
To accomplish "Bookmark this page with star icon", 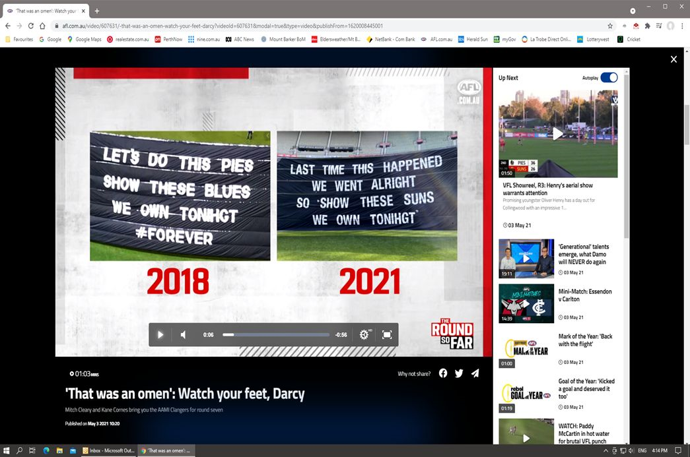I will point(610,26).
